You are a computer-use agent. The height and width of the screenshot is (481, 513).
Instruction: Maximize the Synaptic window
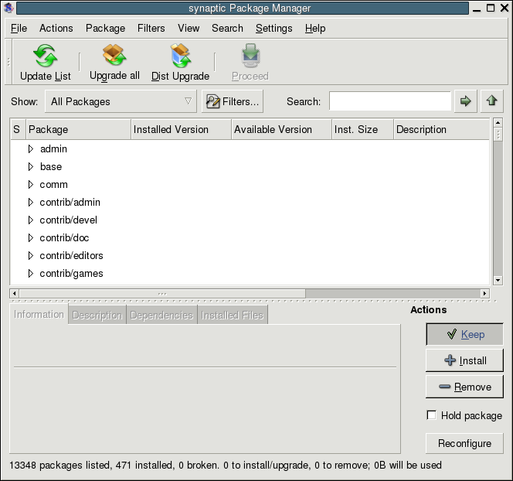tap(491, 8)
